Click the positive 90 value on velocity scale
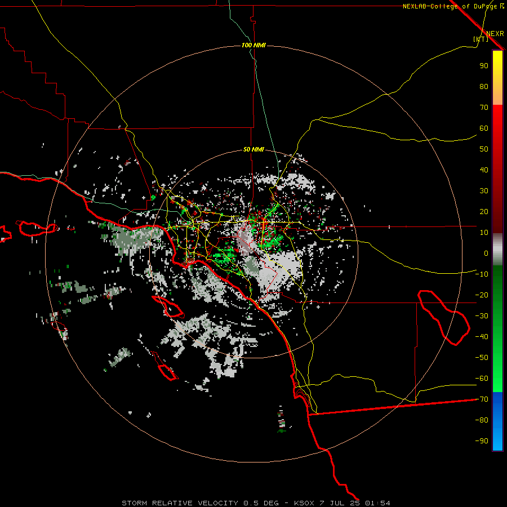 point(484,66)
